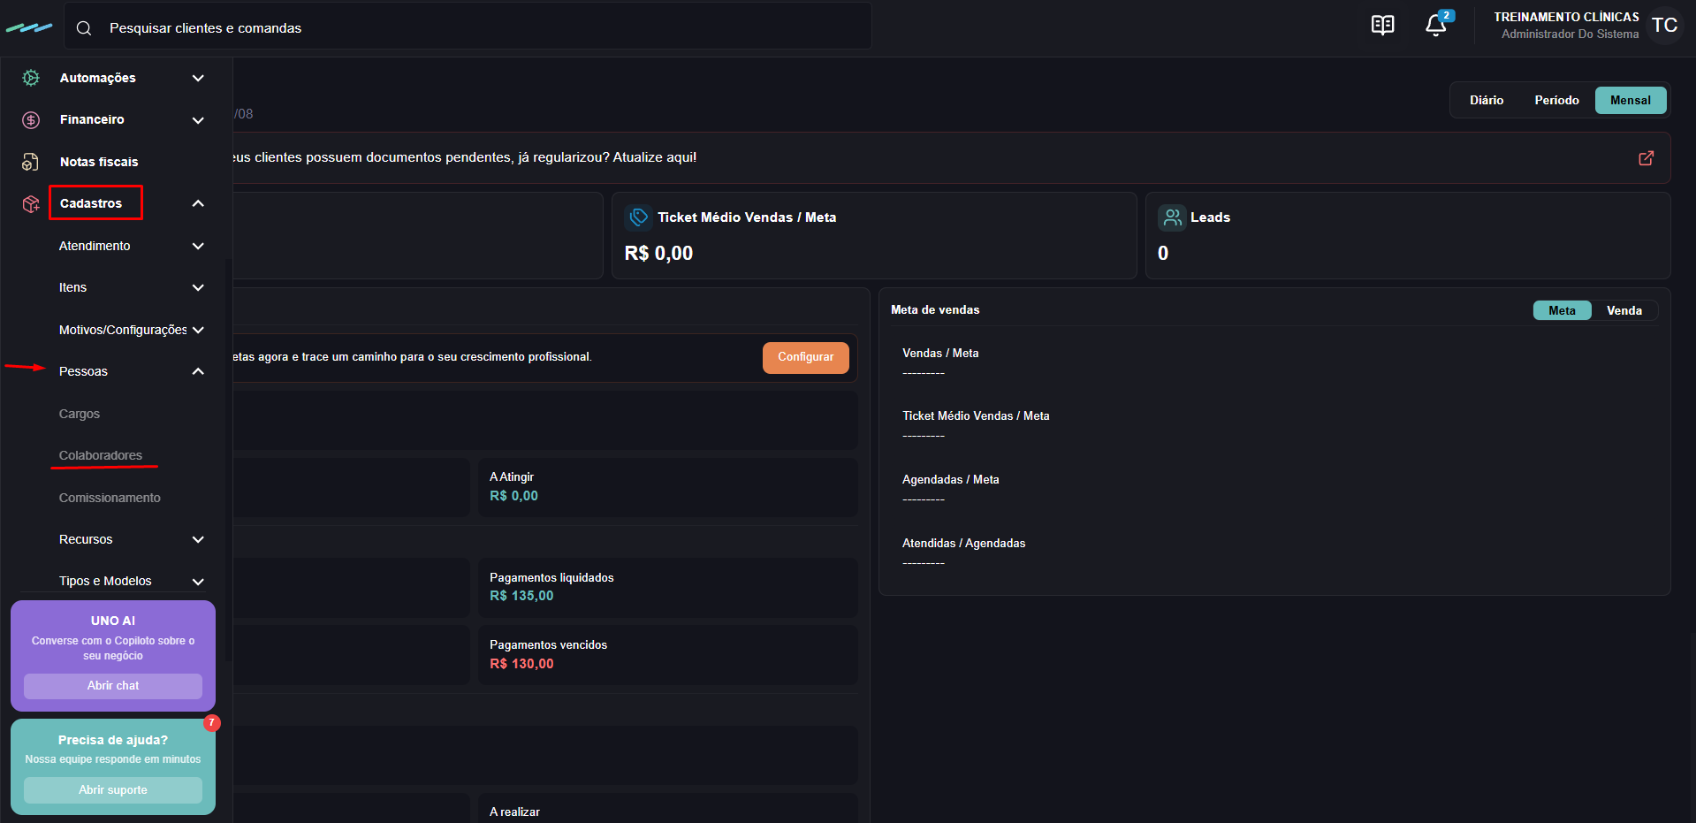Open the Itens submenu item
1696x823 pixels.
pos(72,287)
